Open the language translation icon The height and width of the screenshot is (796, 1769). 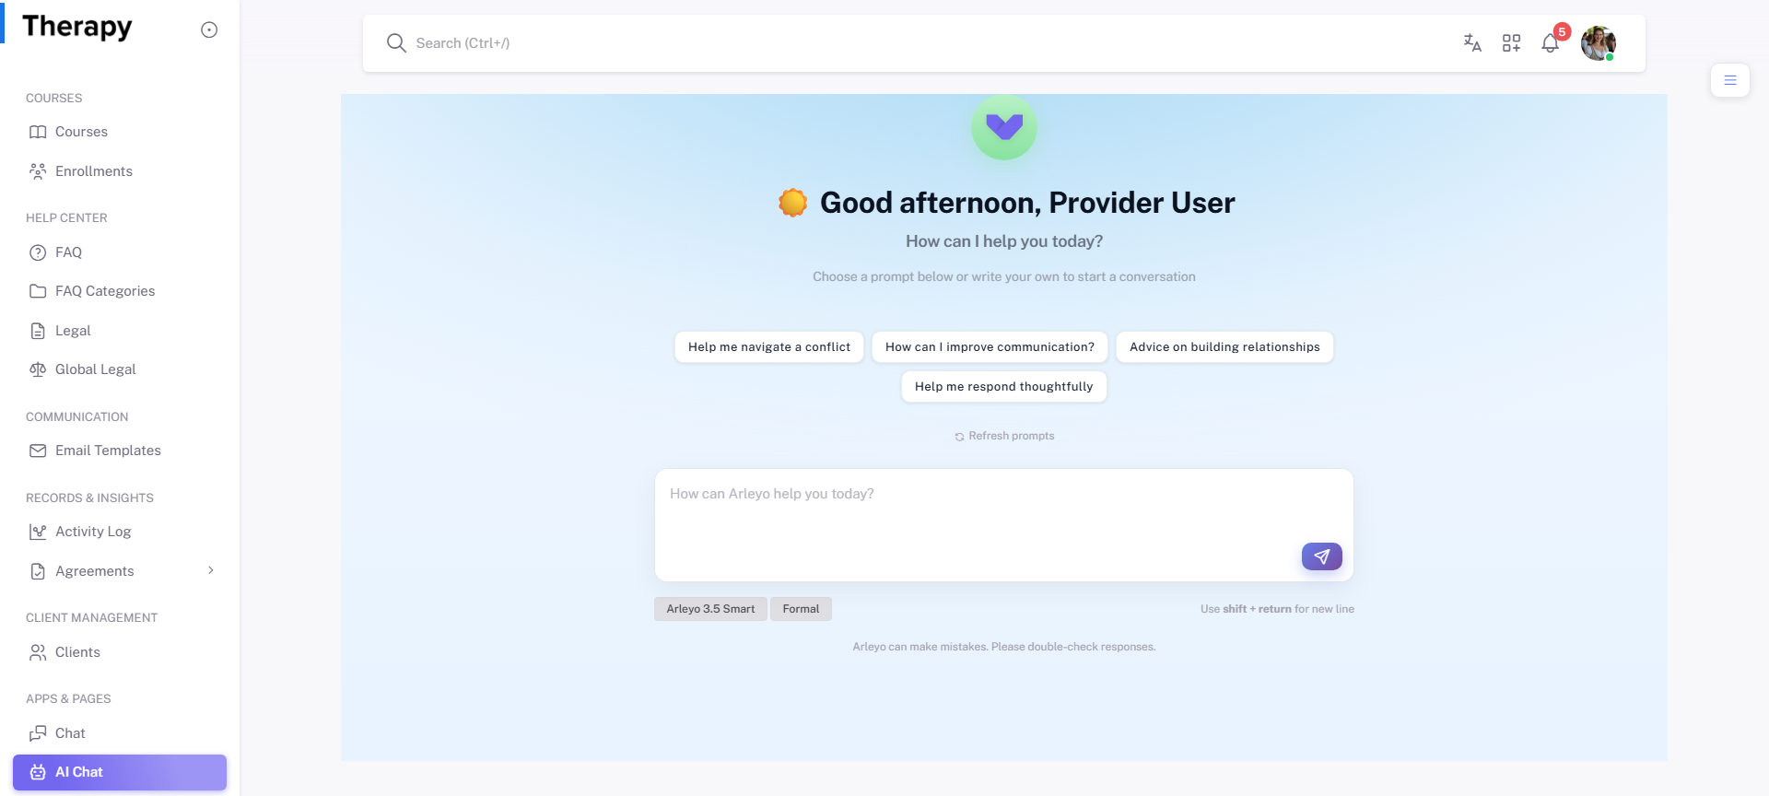coord(1472,42)
